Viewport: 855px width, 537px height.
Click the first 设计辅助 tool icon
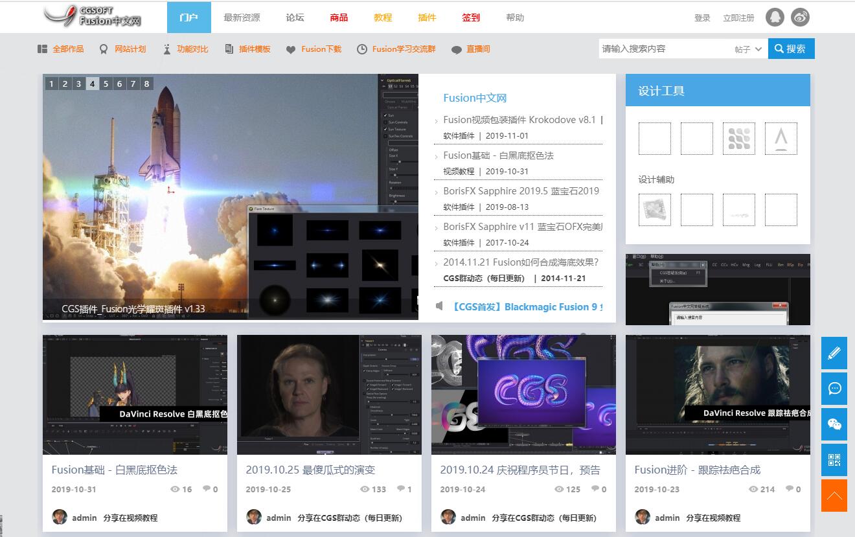pos(655,210)
